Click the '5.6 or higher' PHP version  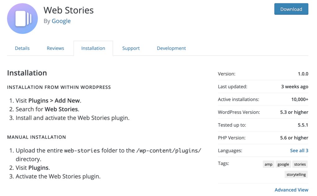coord(294,138)
